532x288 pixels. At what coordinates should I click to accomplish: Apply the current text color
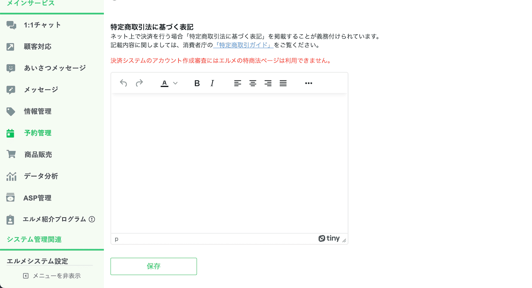(x=165, y=83)
